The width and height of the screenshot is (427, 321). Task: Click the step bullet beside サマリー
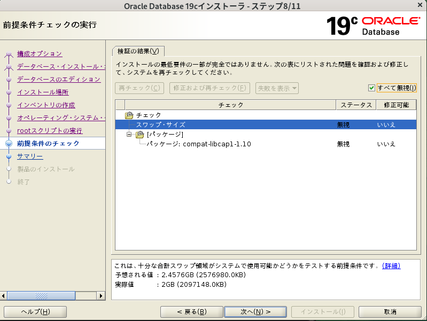point(9,156)
